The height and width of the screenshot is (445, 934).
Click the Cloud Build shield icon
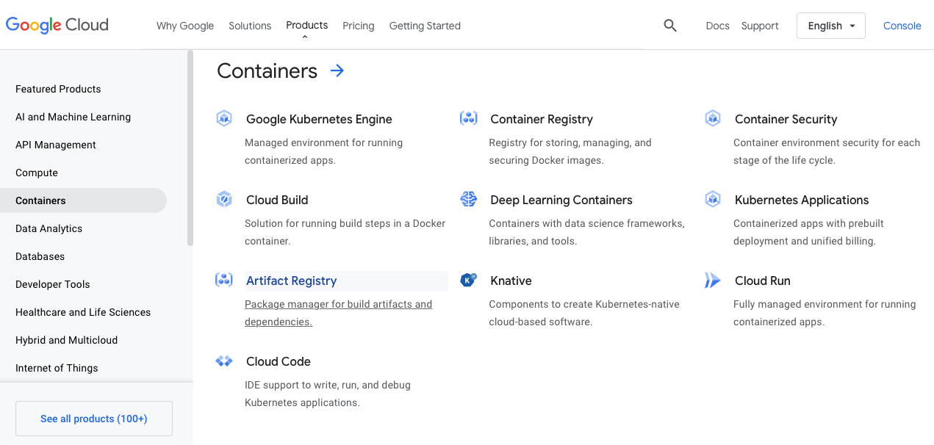(224, 198)
